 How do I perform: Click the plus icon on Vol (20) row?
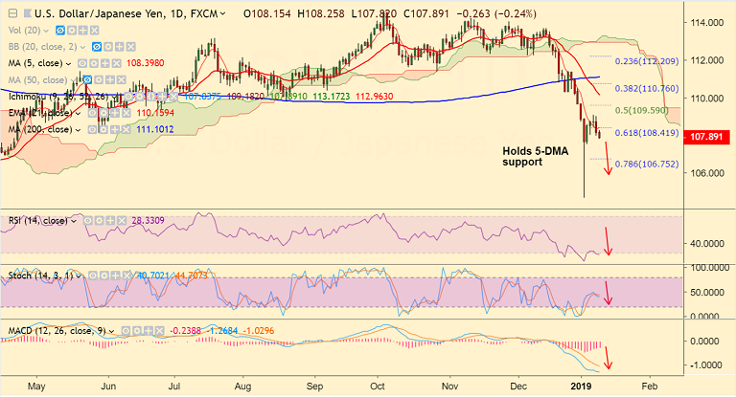click(83, 31)
